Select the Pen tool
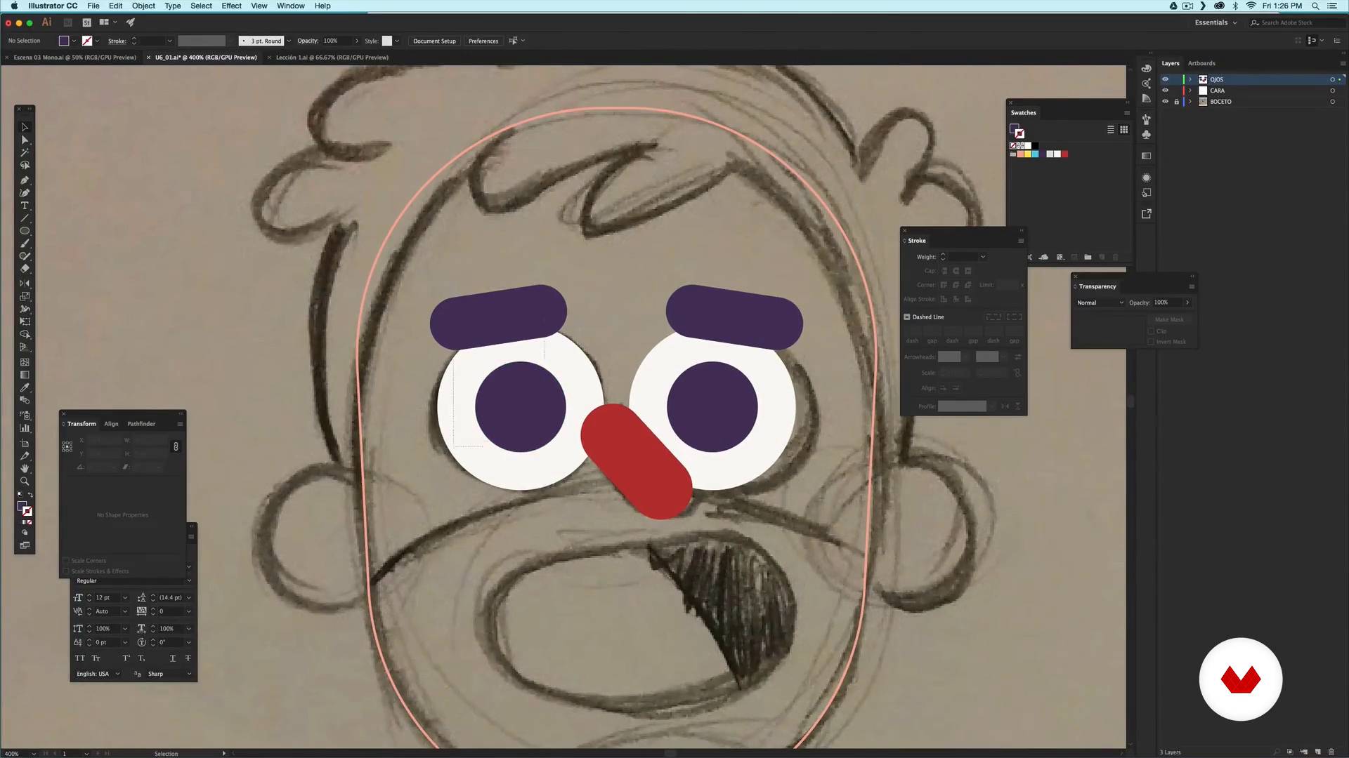1349x758 pixels. [25, 180]
